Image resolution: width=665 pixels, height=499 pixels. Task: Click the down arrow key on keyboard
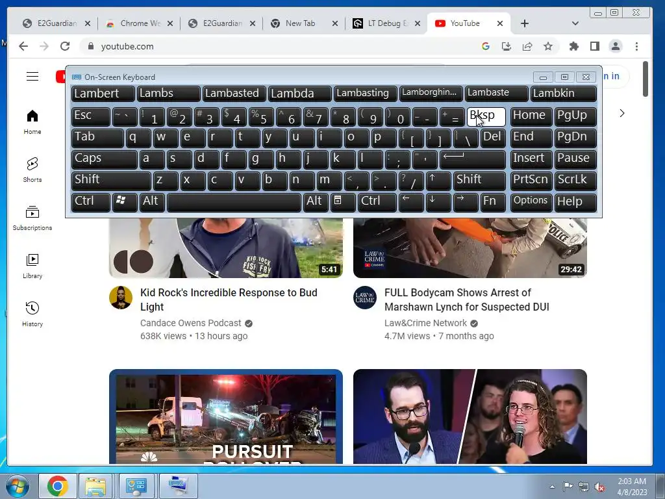tap(438, 203)
